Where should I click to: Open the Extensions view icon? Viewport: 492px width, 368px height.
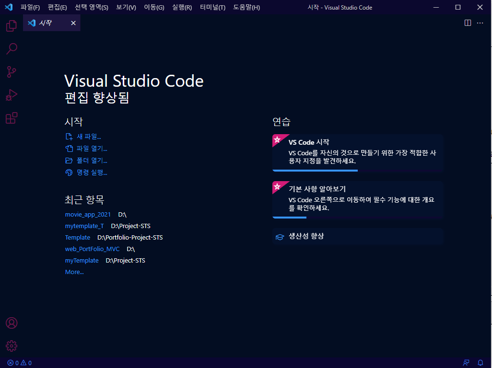[x=12, y=118]
